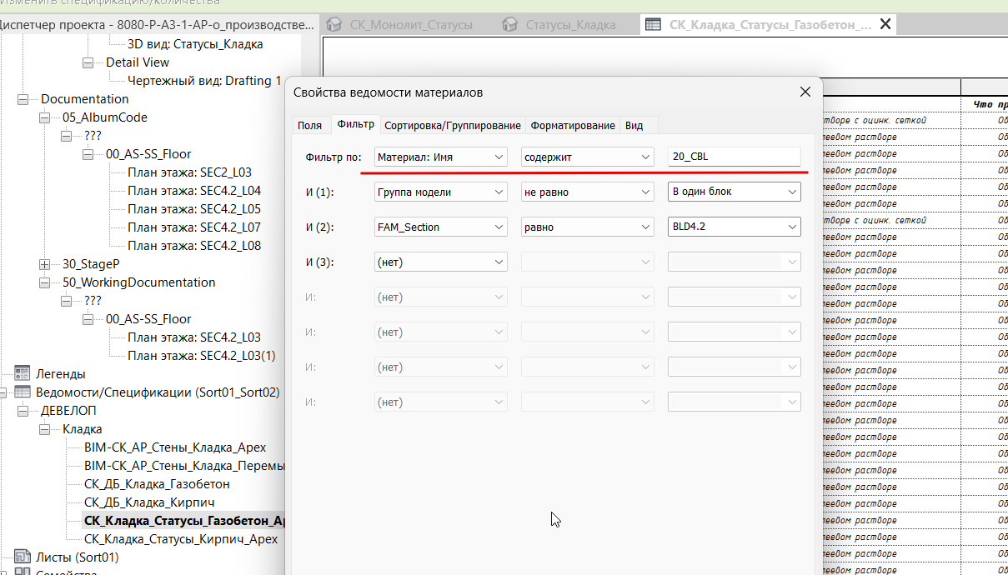Open the Группа модели filter dropdown
Screen dimensions: 1008x575
pyautogui.click(x=441, y=192)
